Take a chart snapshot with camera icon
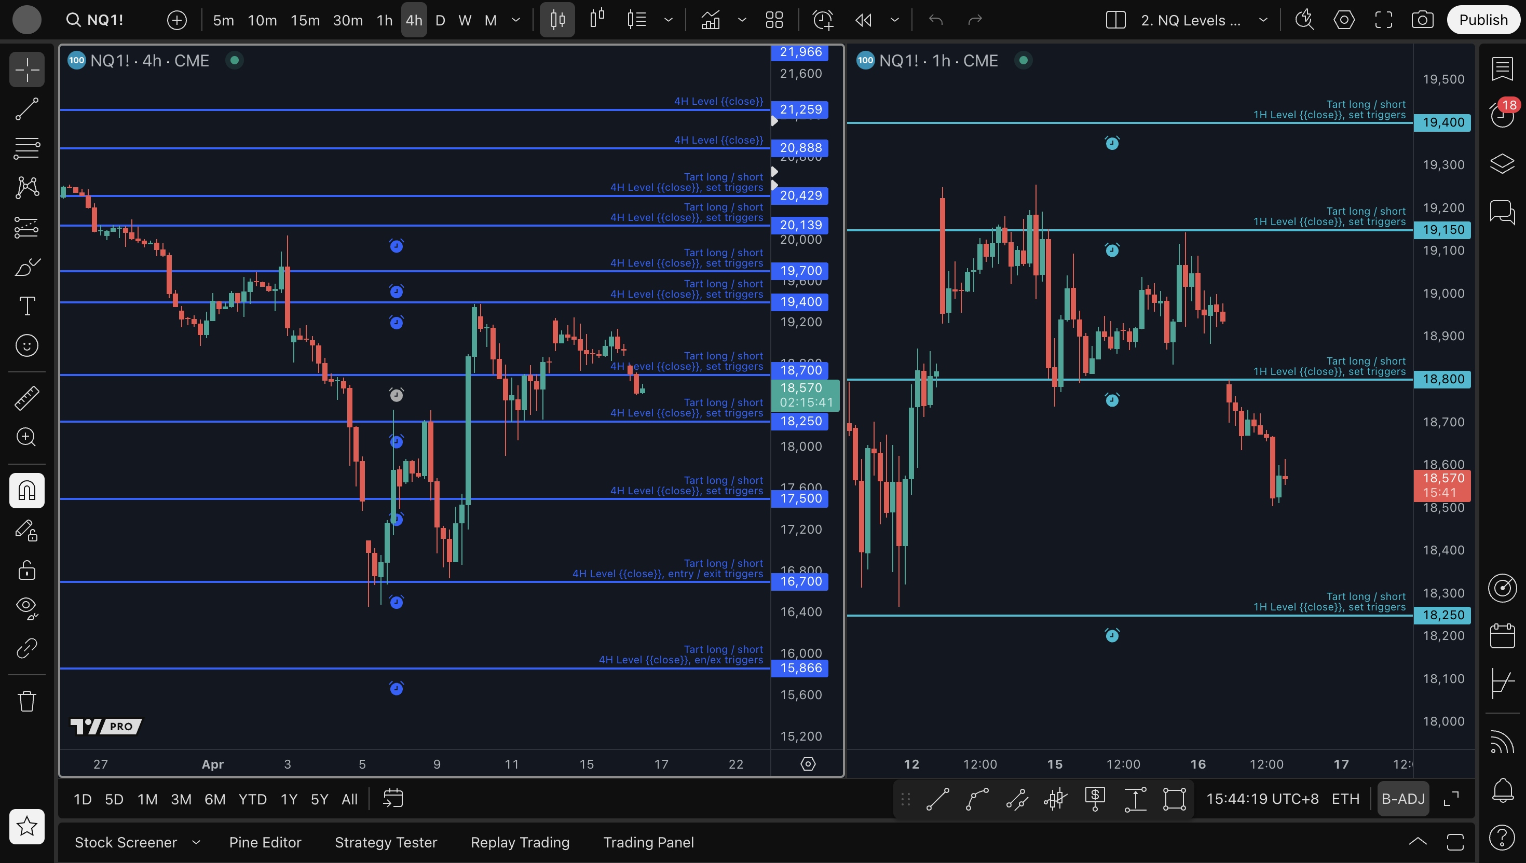The image size is (1526, 863). click(x=1422, y=20)
